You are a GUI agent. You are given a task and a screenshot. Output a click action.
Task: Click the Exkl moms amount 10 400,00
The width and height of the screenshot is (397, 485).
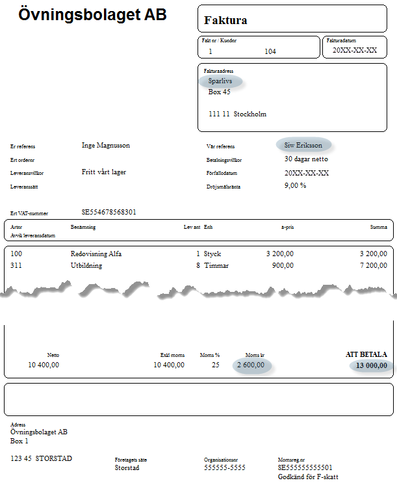169,365
